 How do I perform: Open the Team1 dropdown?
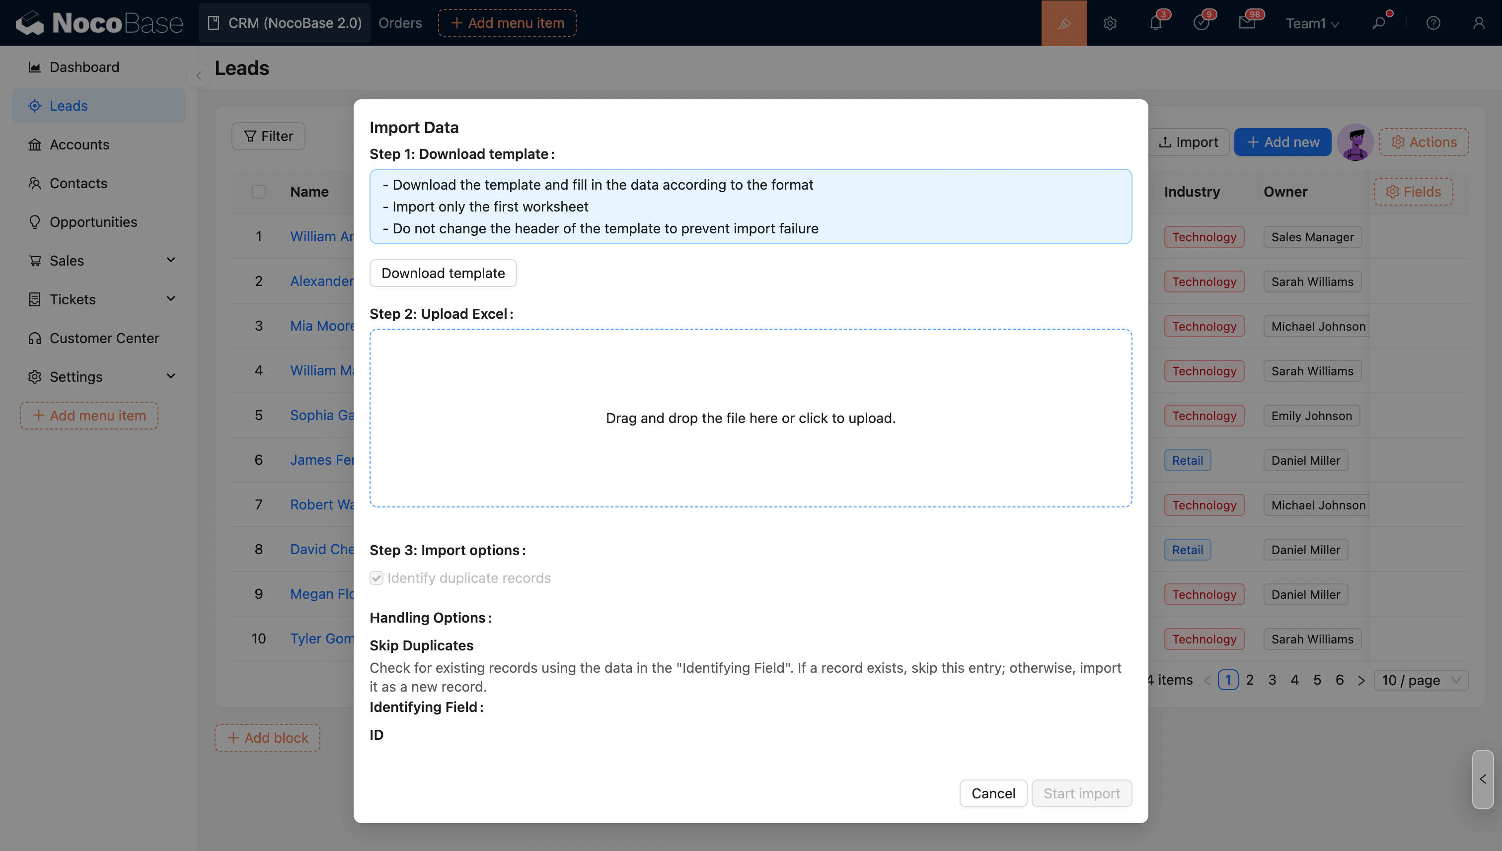[x=1312, y=23]
